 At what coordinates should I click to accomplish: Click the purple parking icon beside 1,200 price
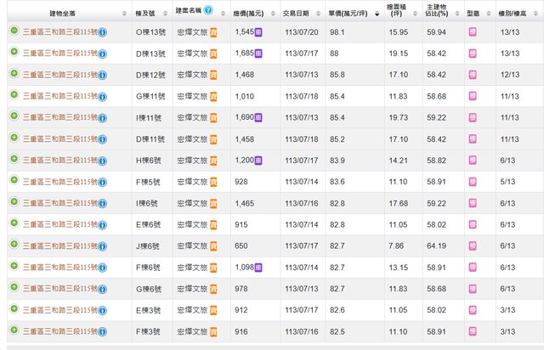point(258,159)
